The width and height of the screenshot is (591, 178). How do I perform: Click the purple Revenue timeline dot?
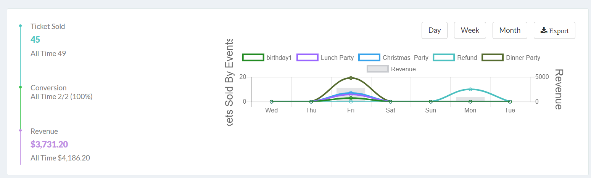coord(20,131)
